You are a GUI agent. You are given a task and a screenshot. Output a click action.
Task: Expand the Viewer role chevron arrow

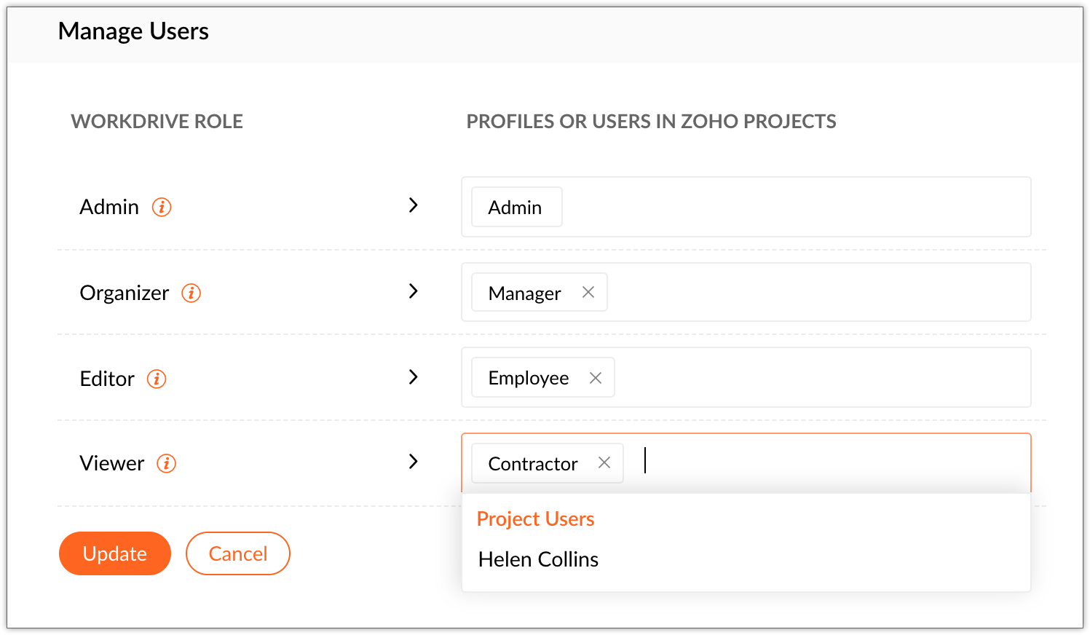[414, 462]
